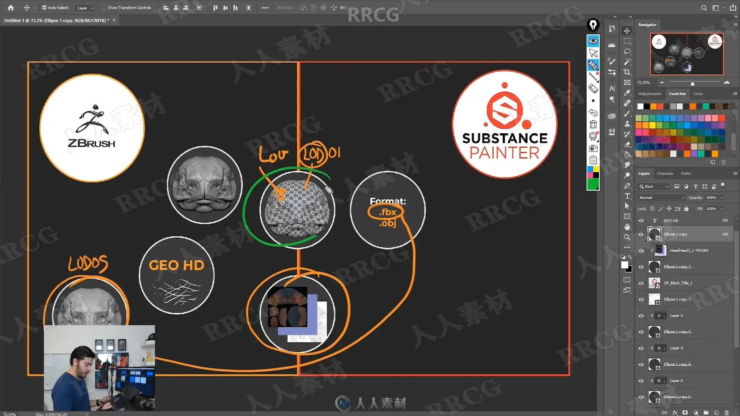The image size is (740, 416).
Task: Open the search icon in top bar
Action: pyautogui.click(x=704, y=8)
